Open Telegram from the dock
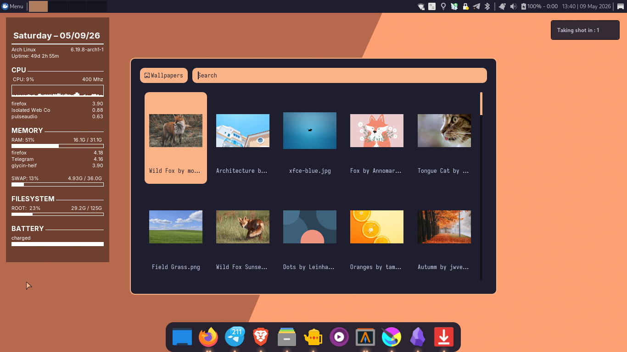 click(235, 337)
